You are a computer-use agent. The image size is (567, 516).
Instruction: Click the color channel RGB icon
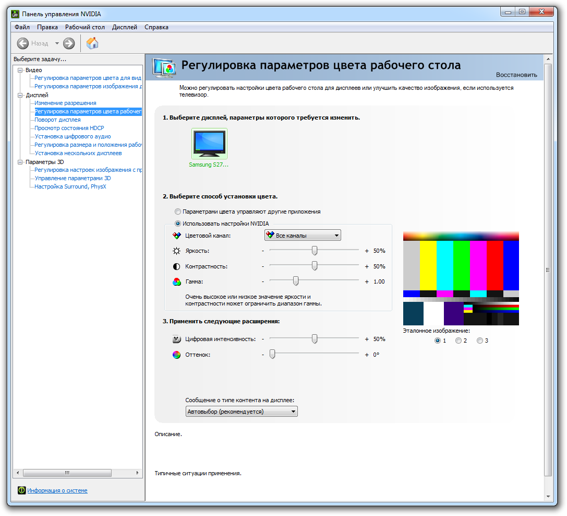coord(176,236)
